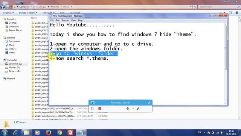Launch Google Chrome from the taskbar

(x=59, y=133)
